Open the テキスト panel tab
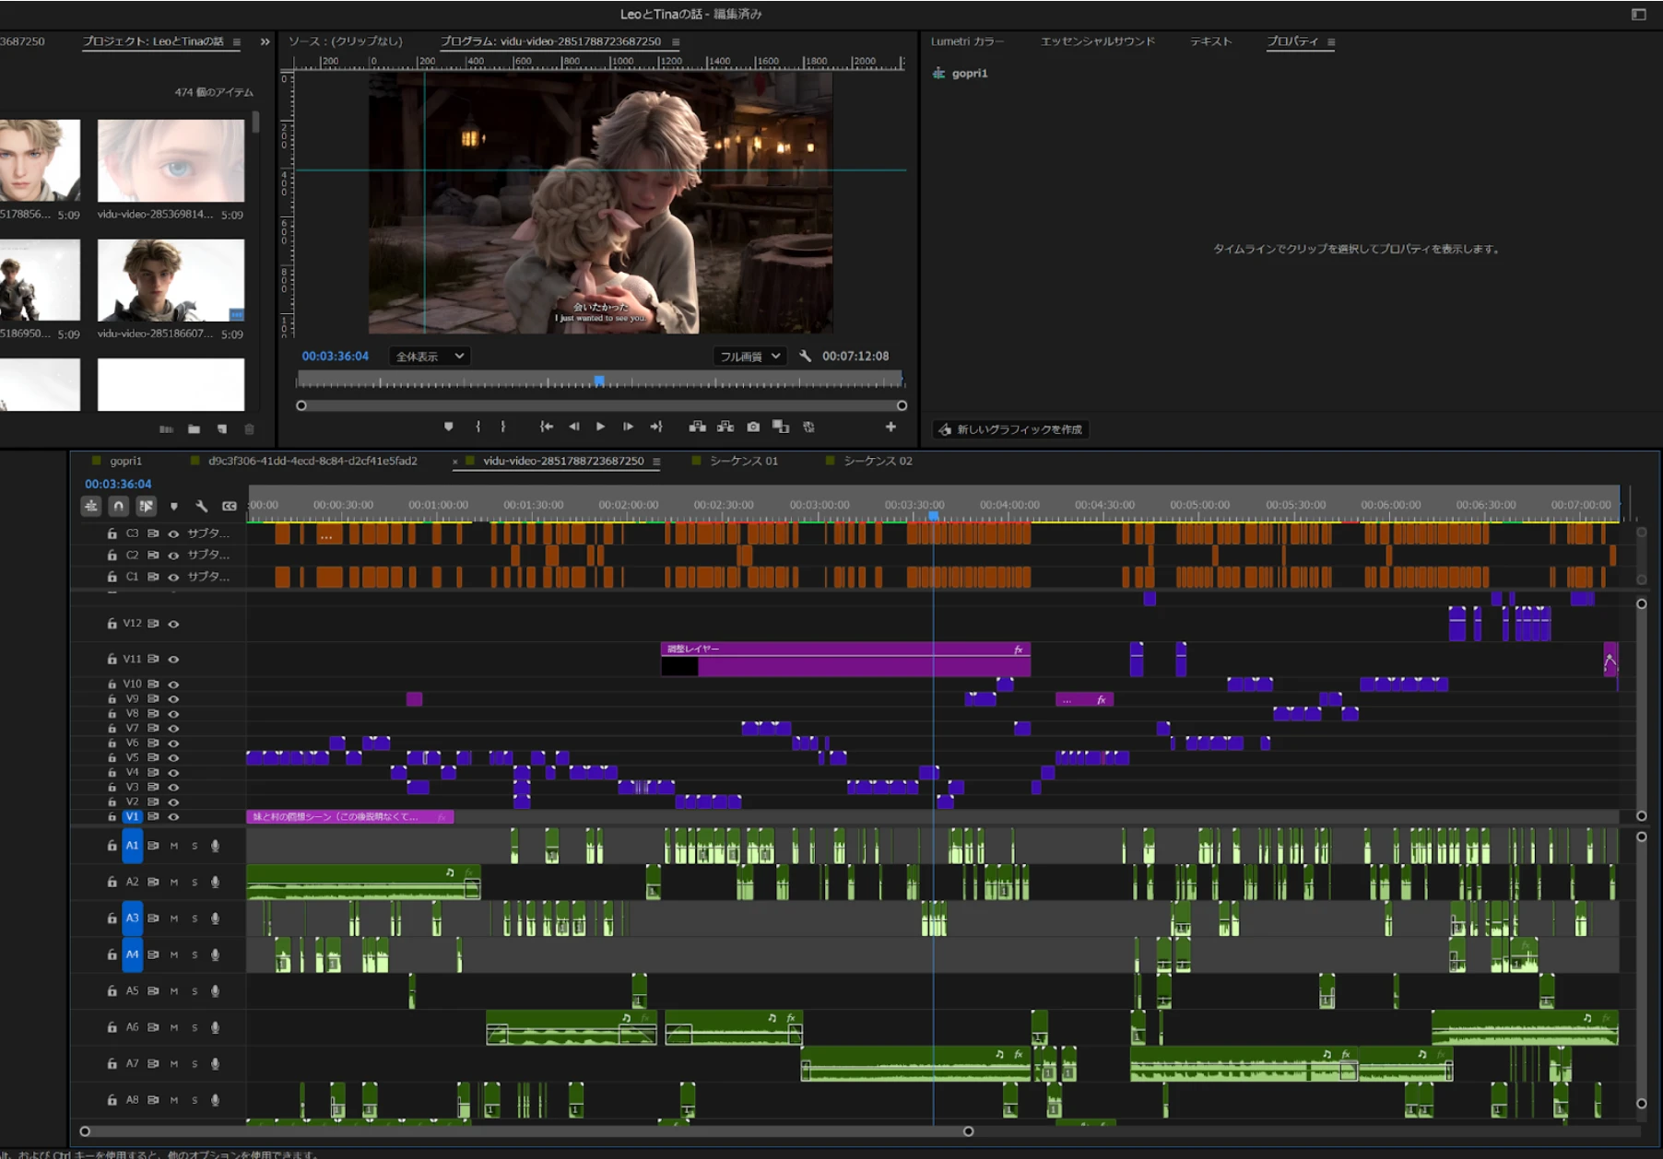Viewport: 1663px width, 1159px height. click(1210, 41)
